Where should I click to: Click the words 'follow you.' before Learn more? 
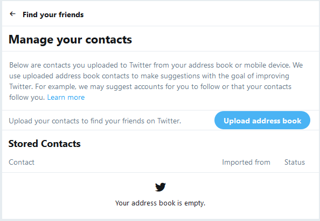tap(27, 97)
